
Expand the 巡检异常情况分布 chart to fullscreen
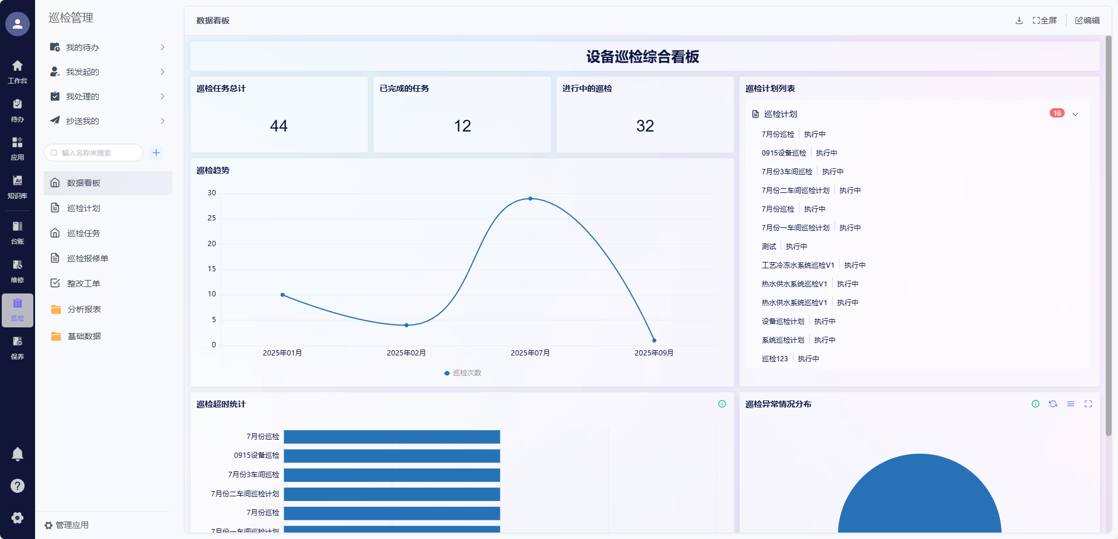(1088, 404)
